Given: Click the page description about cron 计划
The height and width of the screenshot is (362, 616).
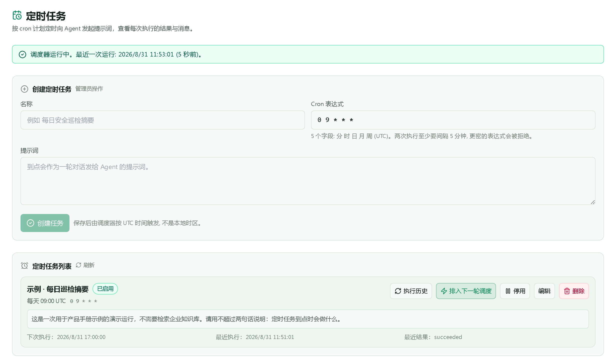Looking at the screenshot, I should tap(103, 28).
